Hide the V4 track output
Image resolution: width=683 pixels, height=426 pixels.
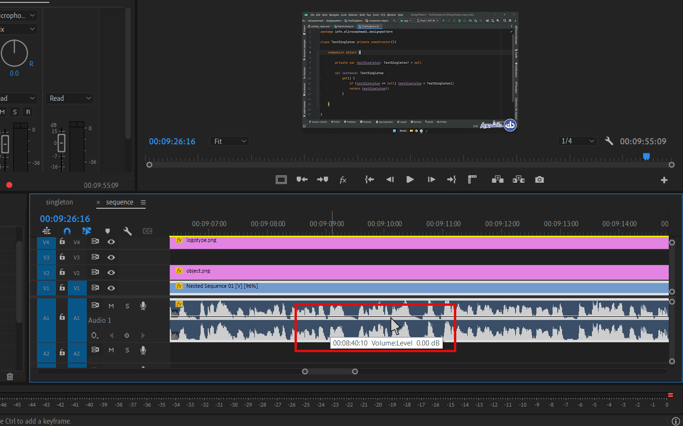coord(111,242)
